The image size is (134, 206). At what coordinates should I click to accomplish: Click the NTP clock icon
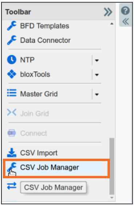(12, 60)
